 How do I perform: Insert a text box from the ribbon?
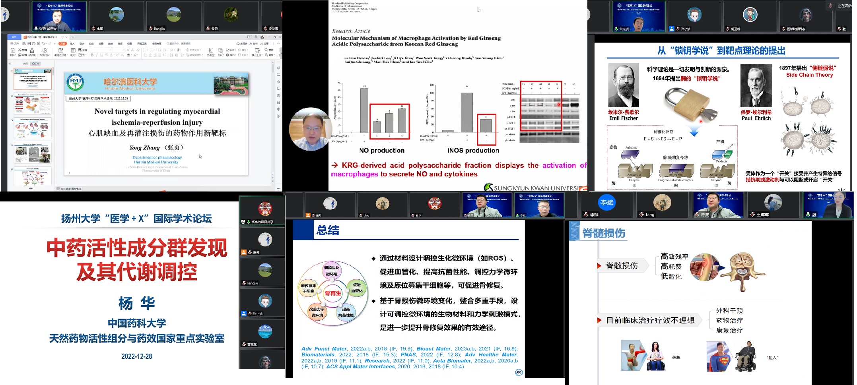coord(210,51)
